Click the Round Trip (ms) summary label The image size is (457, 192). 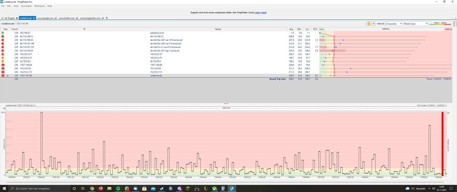pyautogui.click(x=278, y=79)
